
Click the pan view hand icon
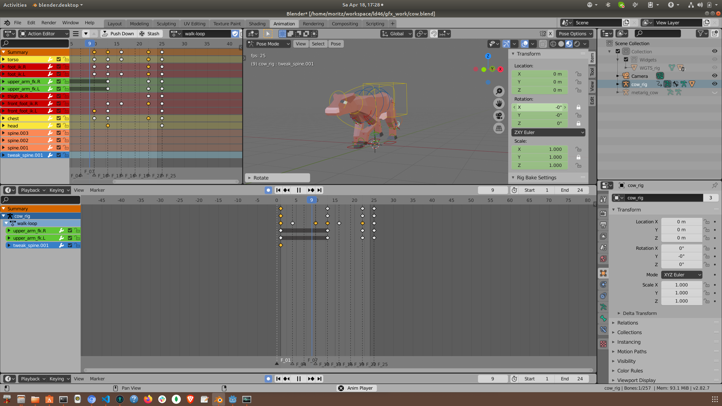click(499, 103)
